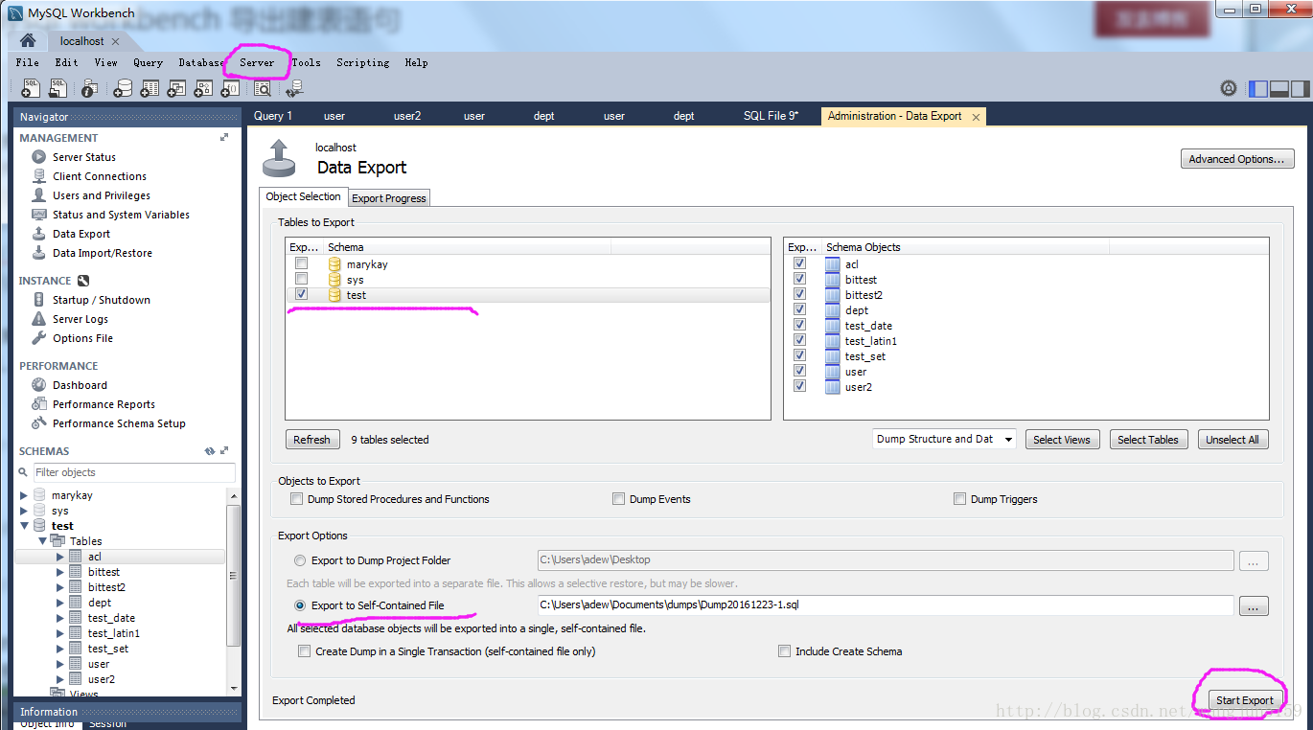The height and width of the screenshot is (730, 1313).
Task: Create a new table toolbar icon
Action: pos(150,89)
